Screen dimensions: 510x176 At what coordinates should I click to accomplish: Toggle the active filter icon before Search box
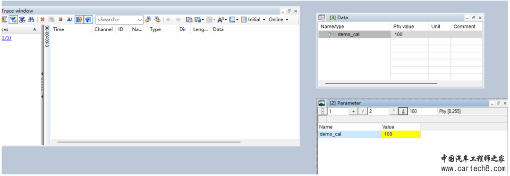click(x=88, y=19)
